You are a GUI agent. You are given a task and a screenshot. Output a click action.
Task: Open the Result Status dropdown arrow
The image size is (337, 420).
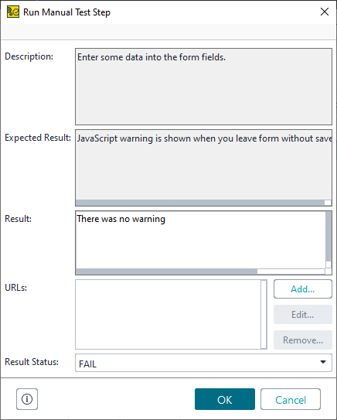tap(323, 362)
